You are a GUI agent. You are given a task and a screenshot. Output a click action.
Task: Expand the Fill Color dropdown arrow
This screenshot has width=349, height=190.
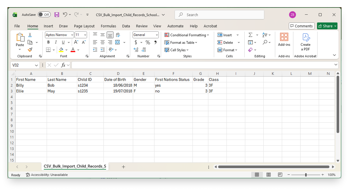pos(67,50)
